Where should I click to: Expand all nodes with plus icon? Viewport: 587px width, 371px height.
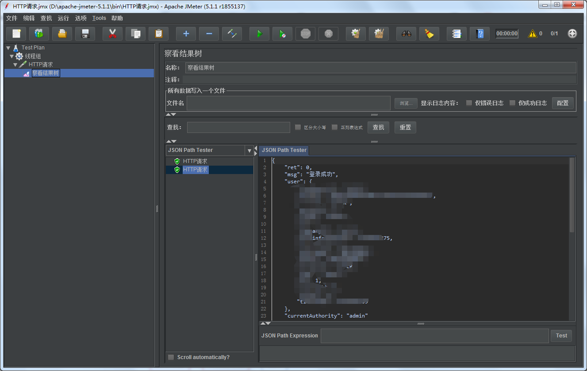pyautogui.click(x=186, y=34)
